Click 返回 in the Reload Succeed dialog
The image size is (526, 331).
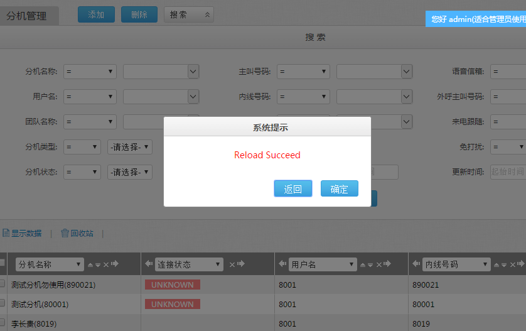point(293,188)
